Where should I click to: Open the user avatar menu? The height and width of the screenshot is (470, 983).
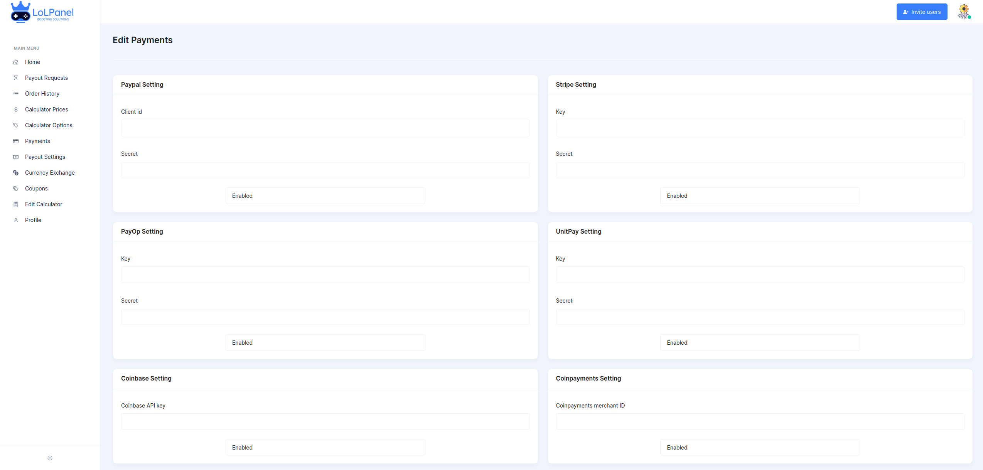(x=963, y=12)
